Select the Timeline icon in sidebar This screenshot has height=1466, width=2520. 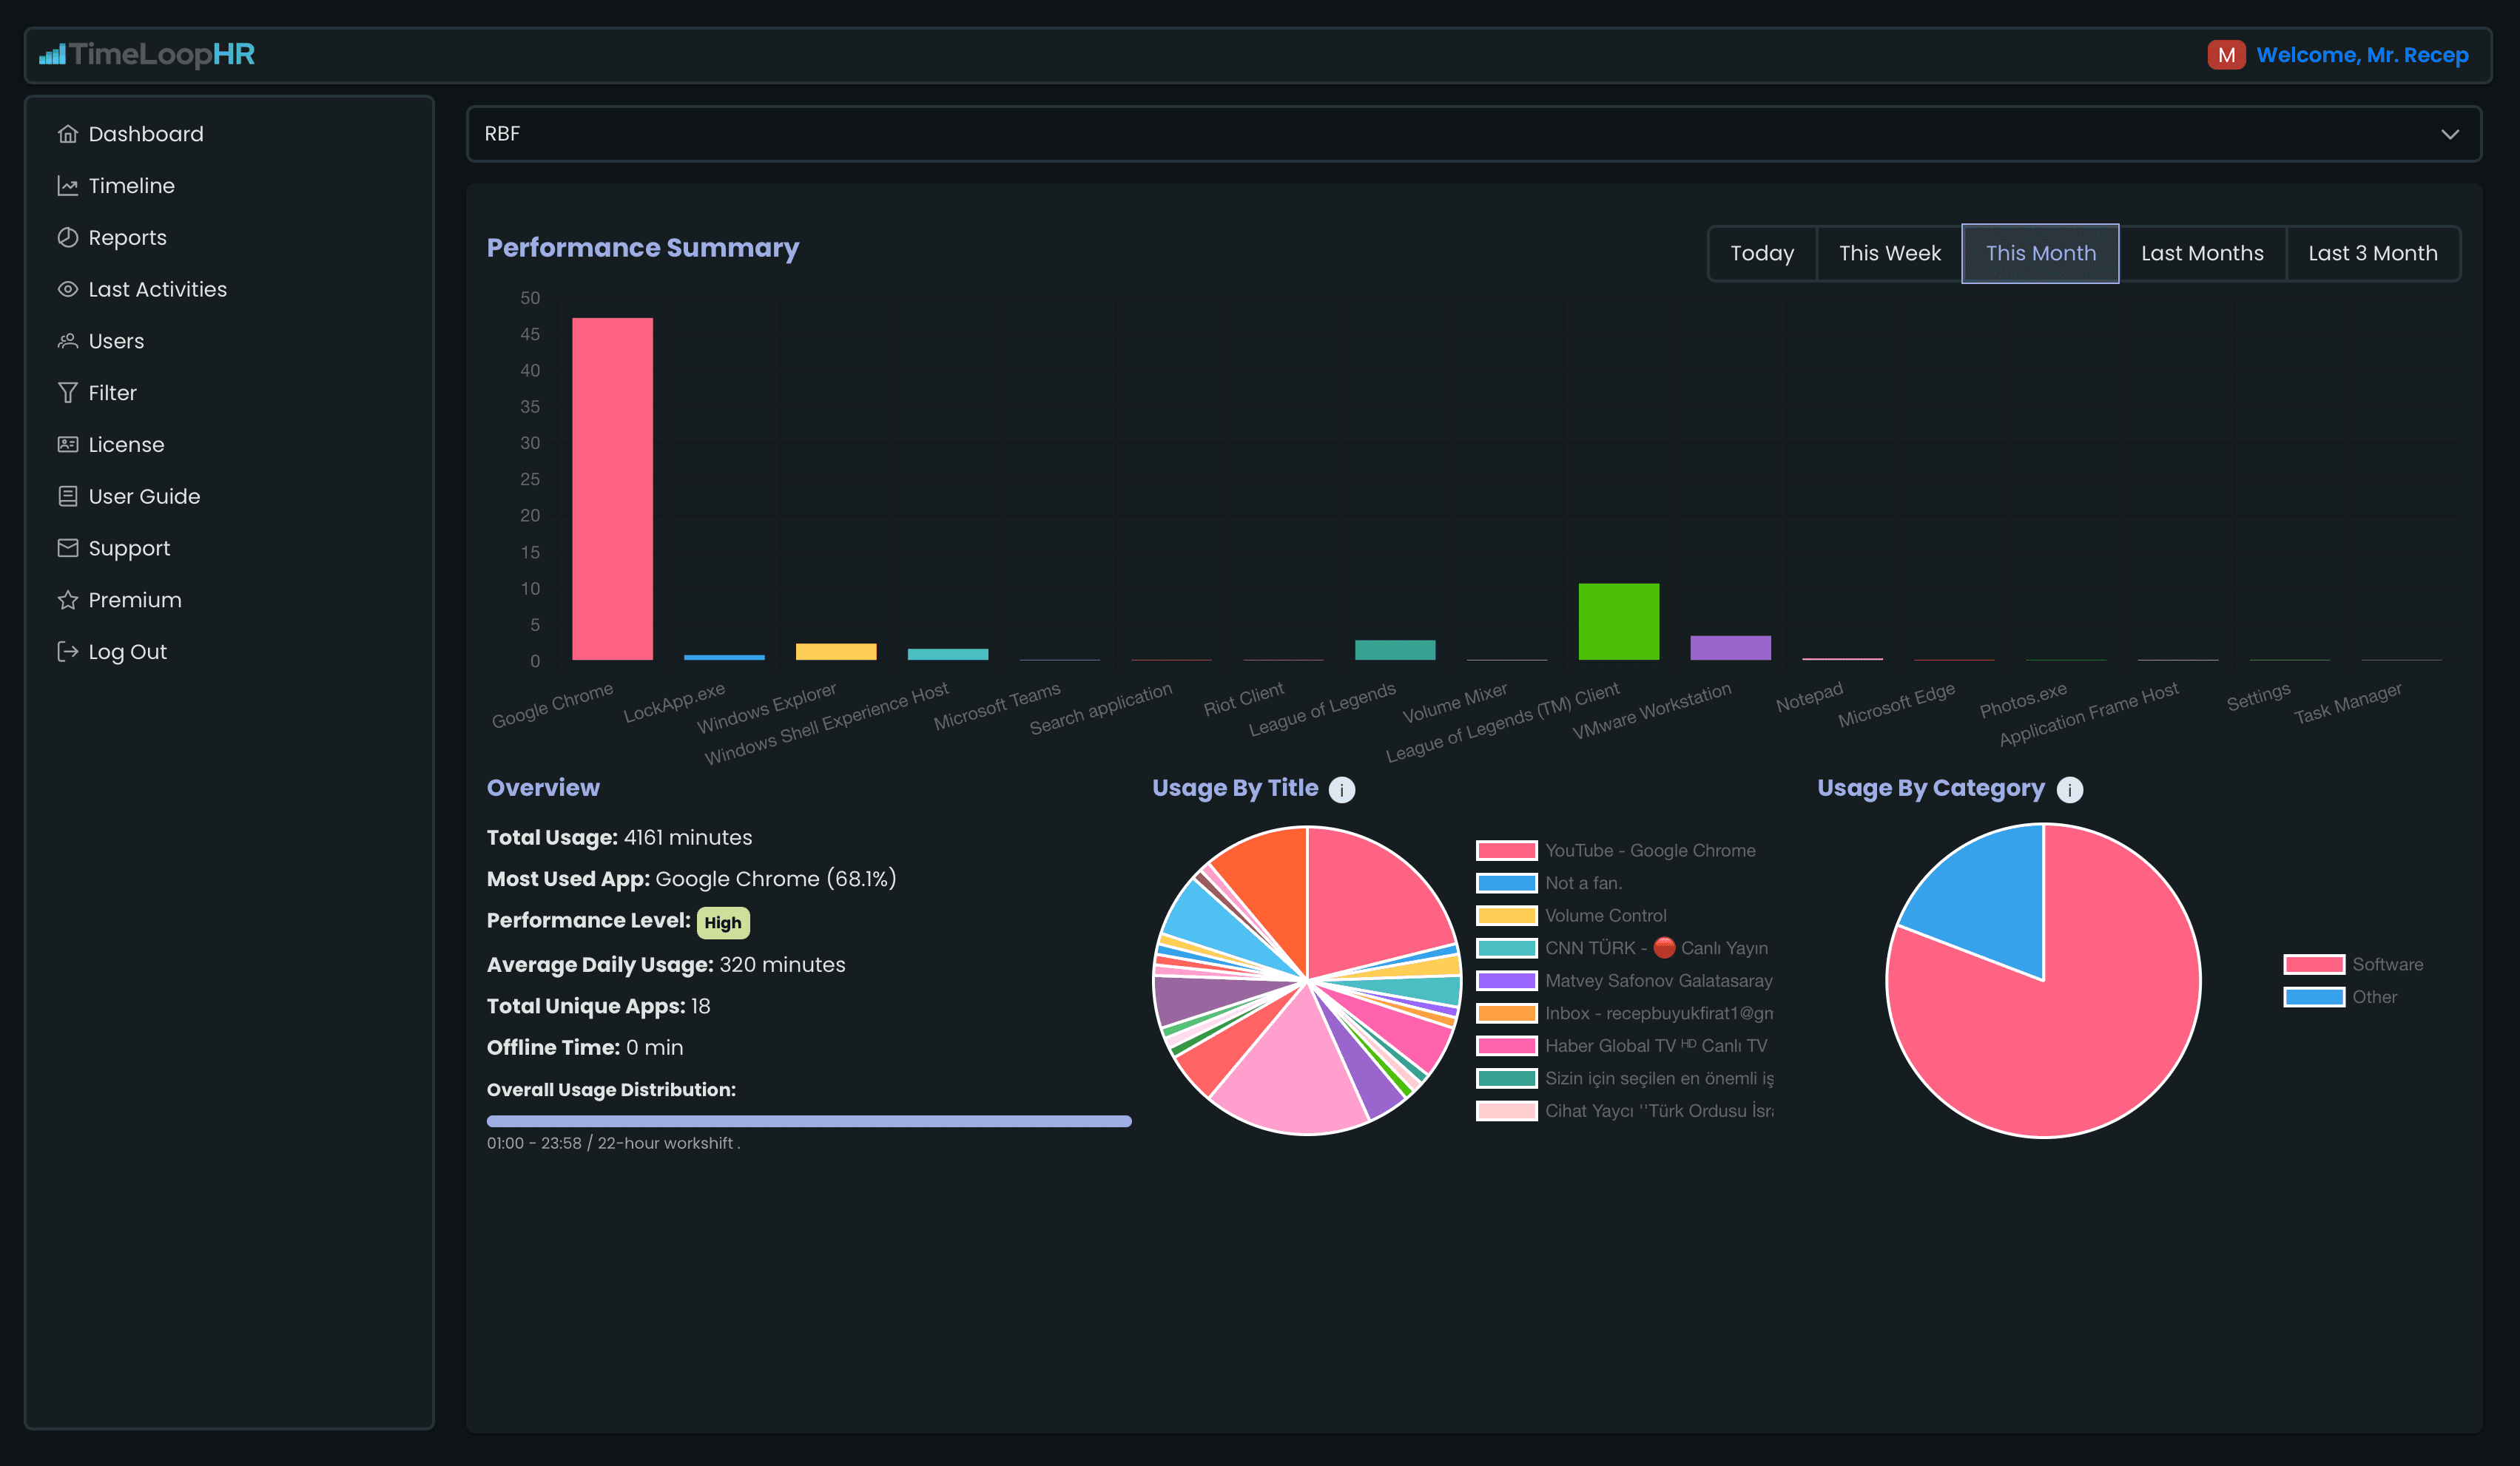pos(67,185)
